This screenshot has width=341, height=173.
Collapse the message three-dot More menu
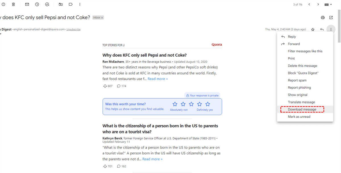click(331, 29)
